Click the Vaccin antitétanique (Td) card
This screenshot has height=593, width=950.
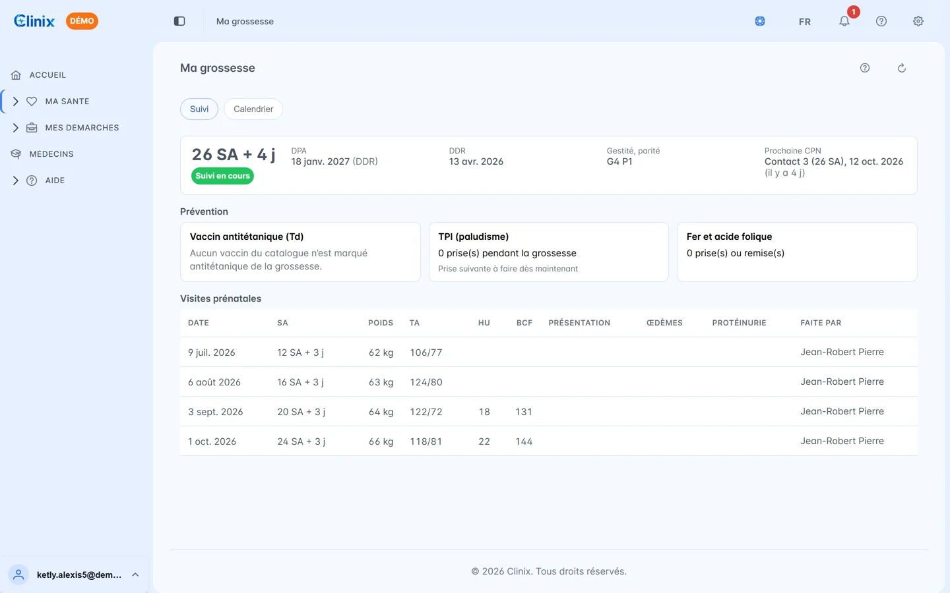(x=300, y=252)
